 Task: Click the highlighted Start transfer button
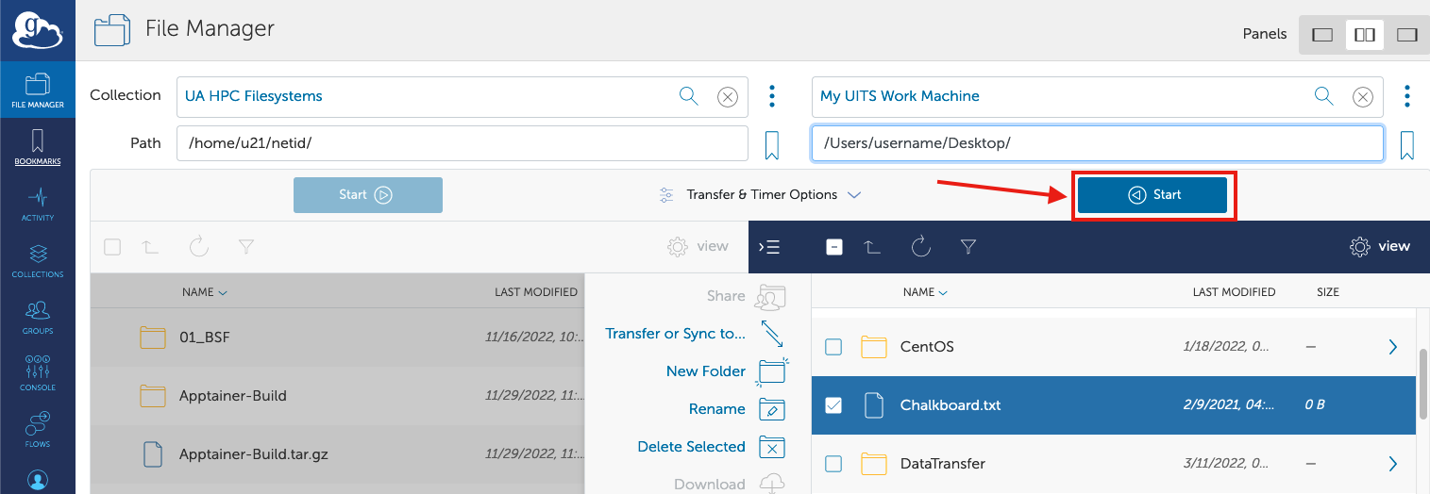tap(1152, 195)
